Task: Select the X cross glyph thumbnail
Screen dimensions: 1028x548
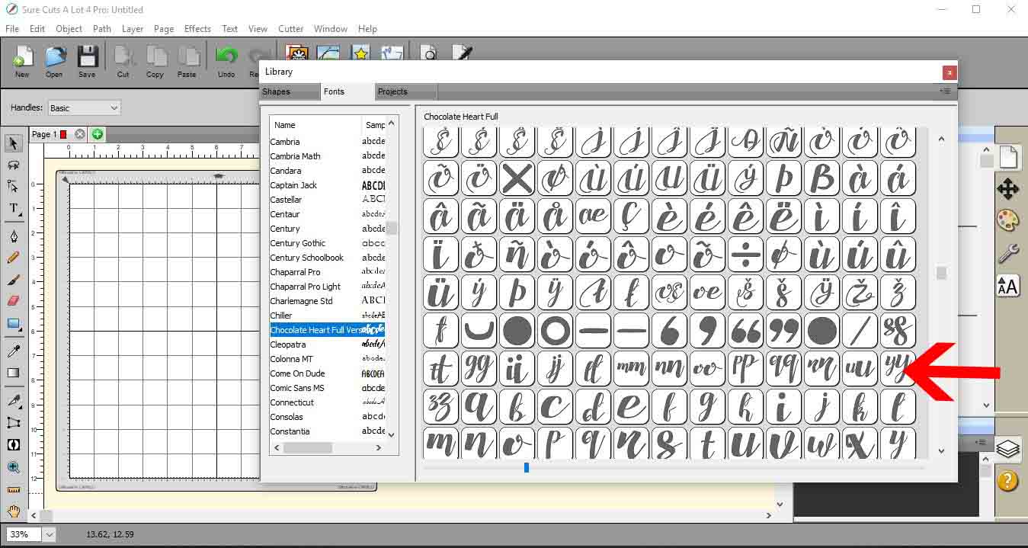Action: coord(517,178)
